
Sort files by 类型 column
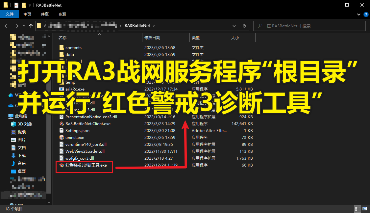pos(195,38)
